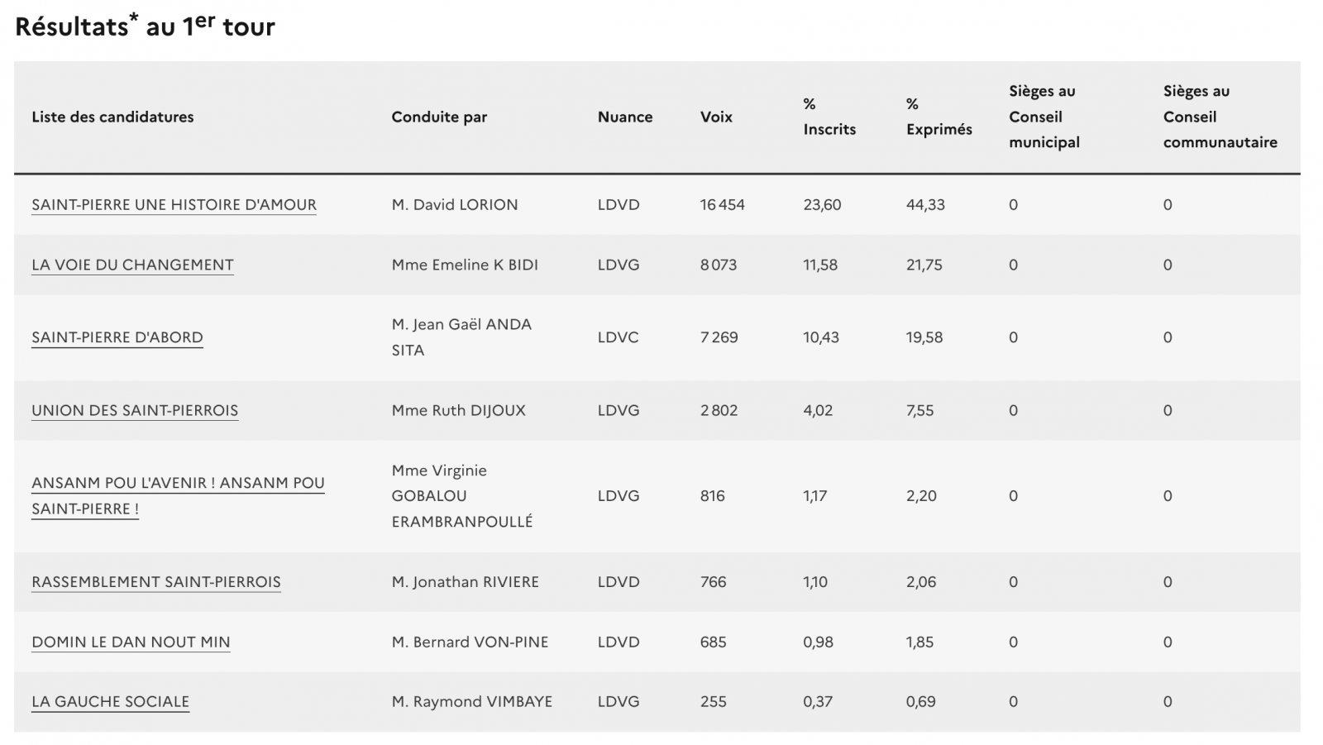1323x745 pixels.
Task: Click the 16 454 votes cell
Action: 722,205
